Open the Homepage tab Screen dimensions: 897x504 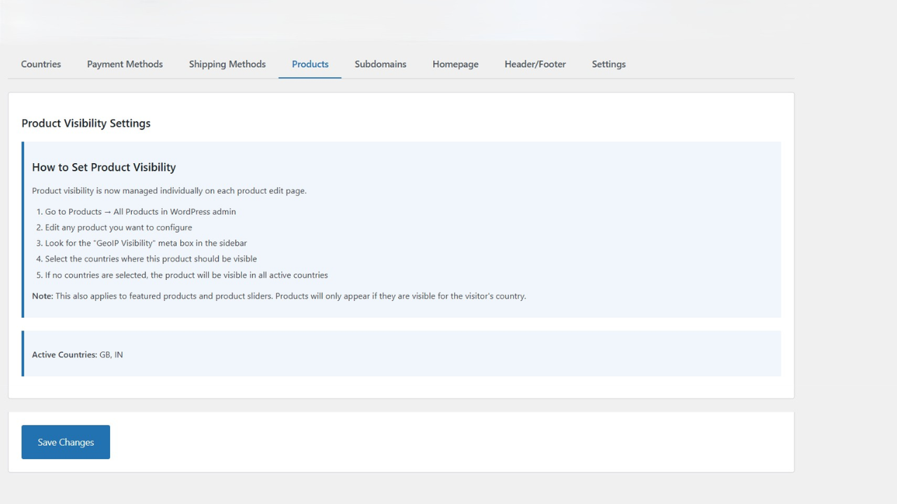tap(455, 64)
